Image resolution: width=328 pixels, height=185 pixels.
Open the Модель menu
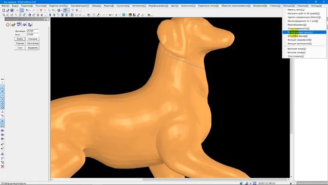pyautogui.click(x=109, y=6)
